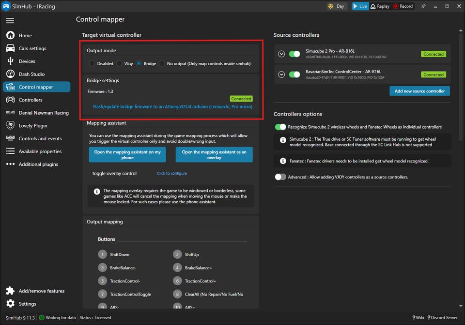Select VJoy output mode
The width and height of the screenshot is (465, 325).
point(119,63)
